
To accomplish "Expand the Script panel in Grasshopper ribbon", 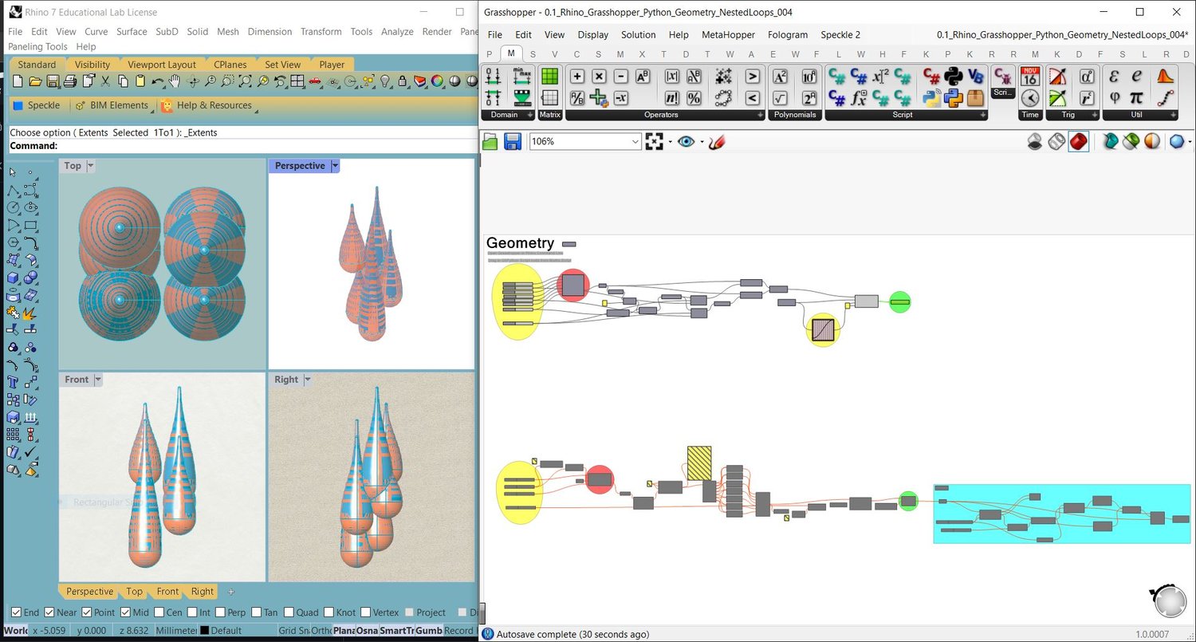I will [982, 115].
